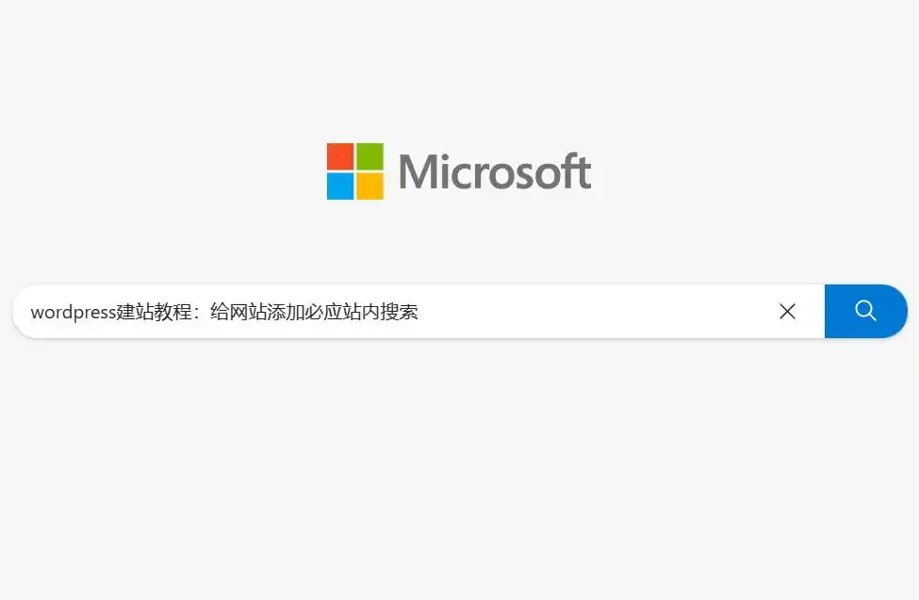Place cursor on the word "wordpress" in the search box
Screen dimensions: 919x600
[74, 313]
